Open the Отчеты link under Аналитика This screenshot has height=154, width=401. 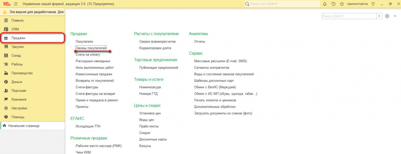[199, 41]
